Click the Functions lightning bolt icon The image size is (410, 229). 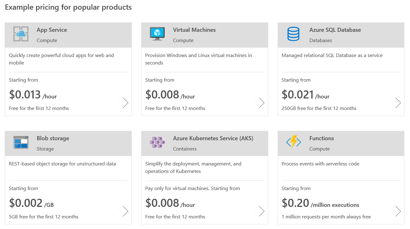[x=294, y=142]
